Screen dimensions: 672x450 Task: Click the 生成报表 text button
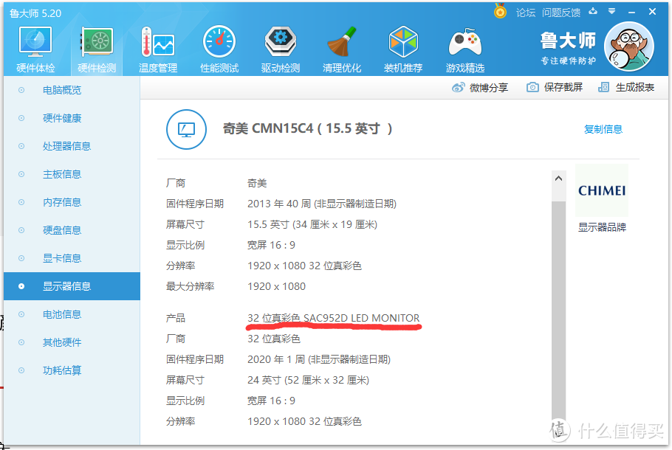[x=635, y=87]
